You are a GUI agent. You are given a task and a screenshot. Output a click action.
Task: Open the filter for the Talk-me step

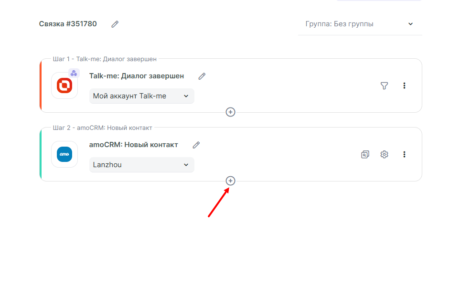(x=384, y=85)
